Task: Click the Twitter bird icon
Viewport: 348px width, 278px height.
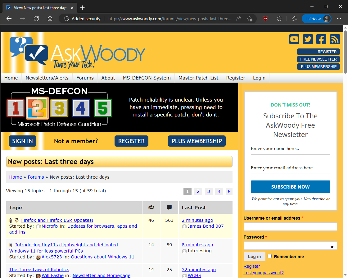Action: coord(308,39)
